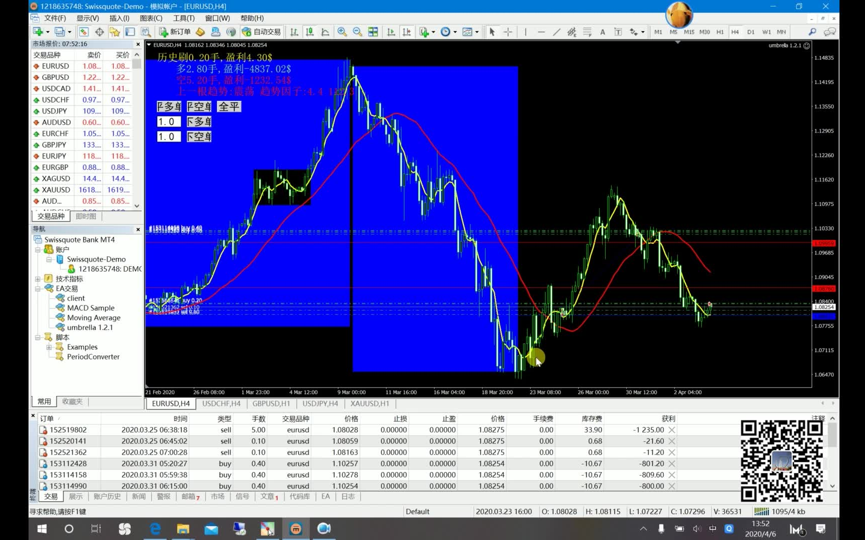Switch timeframe to M1
Image resolution: width=865 pixels, height=540 pixels.
point(658,31)
